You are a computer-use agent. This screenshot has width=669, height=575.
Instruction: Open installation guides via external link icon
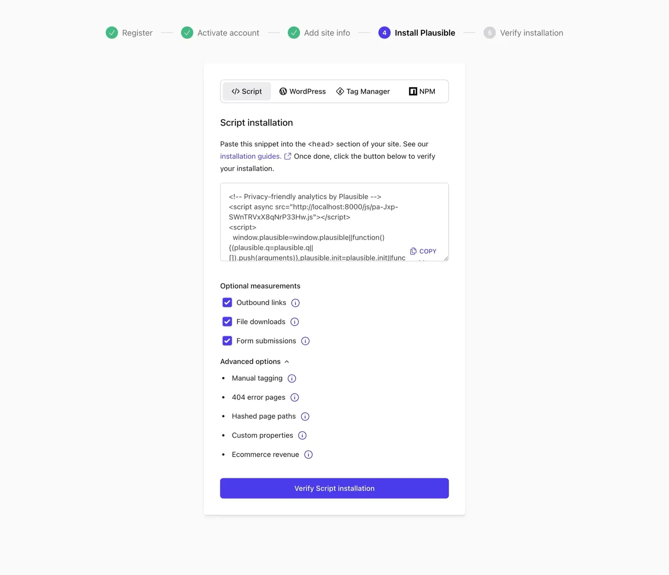288,156
